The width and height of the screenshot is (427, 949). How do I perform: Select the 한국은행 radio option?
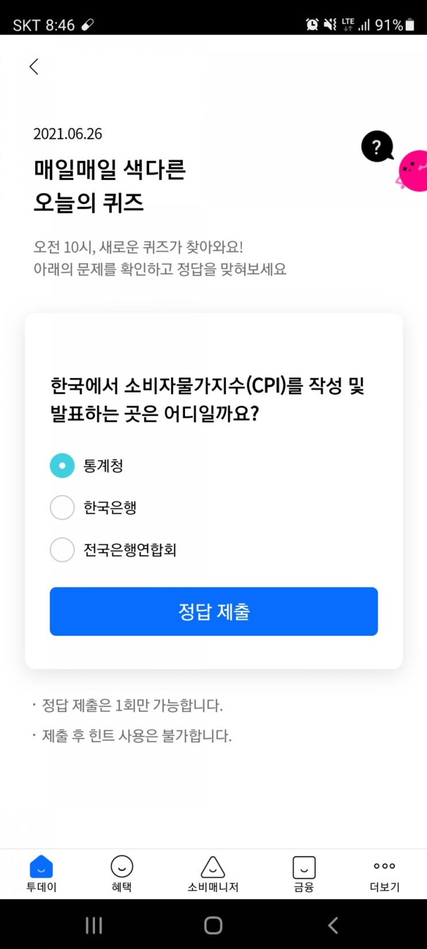tap(62, 508)
